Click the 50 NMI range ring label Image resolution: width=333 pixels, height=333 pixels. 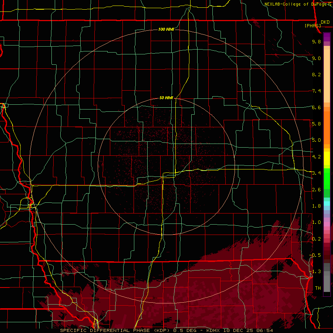pyautogui.click(x=166, y=98)
